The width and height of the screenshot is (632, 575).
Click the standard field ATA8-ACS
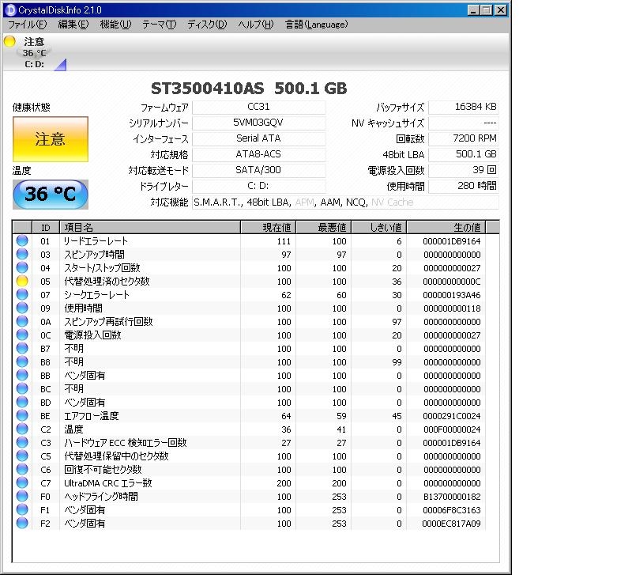pos(259,154)
